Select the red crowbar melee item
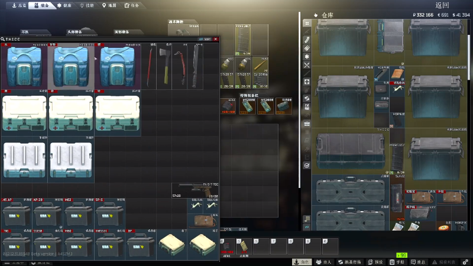 point(149,66)
